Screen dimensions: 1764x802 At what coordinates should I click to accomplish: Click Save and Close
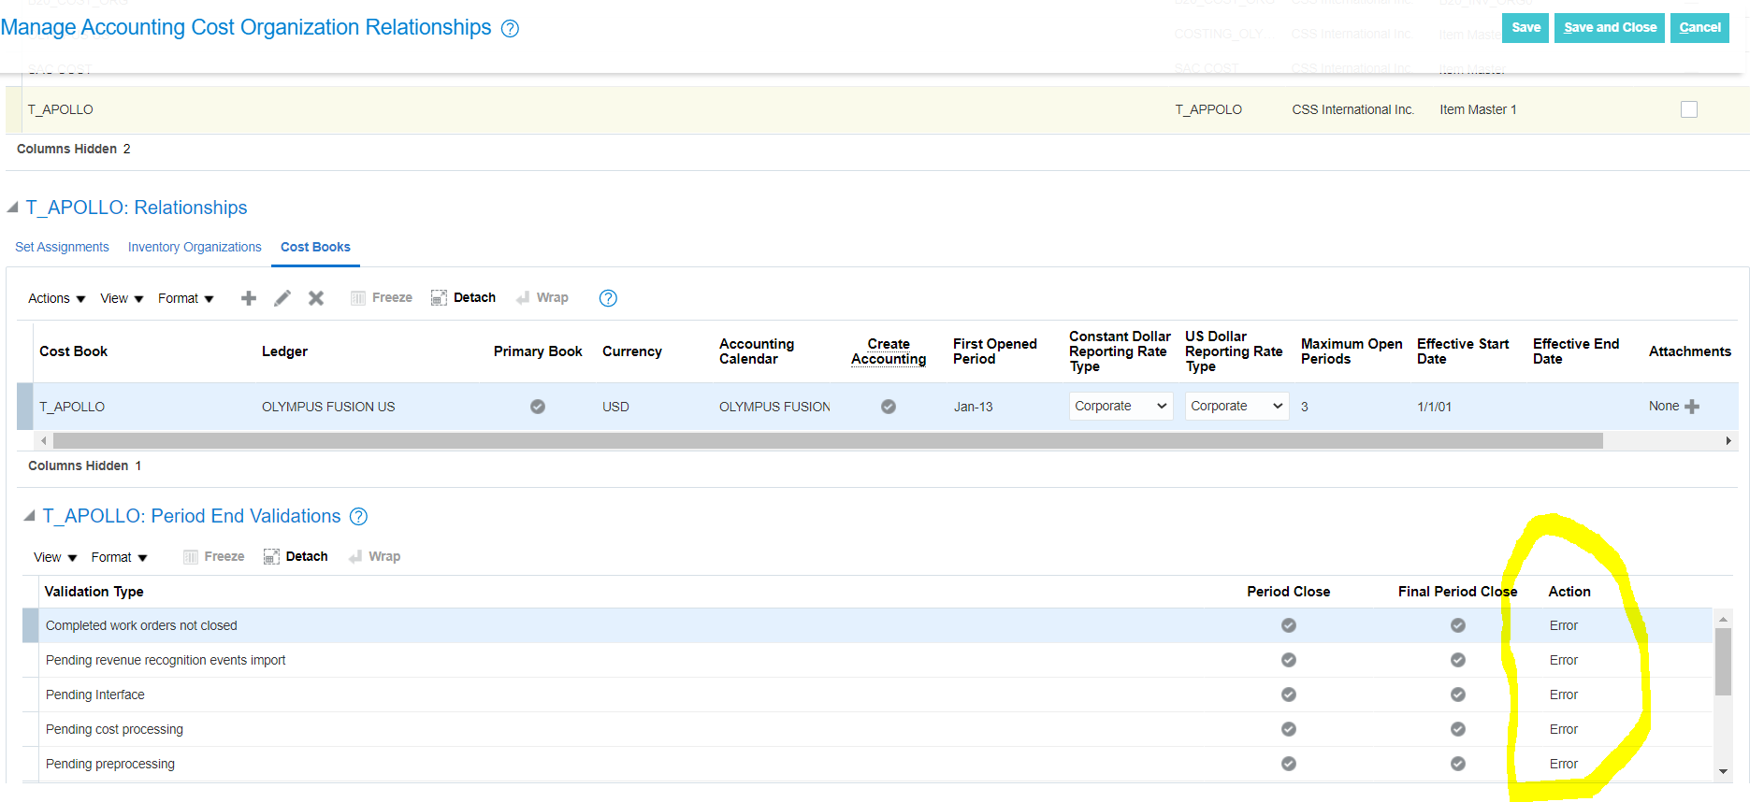coord(1610,27)
